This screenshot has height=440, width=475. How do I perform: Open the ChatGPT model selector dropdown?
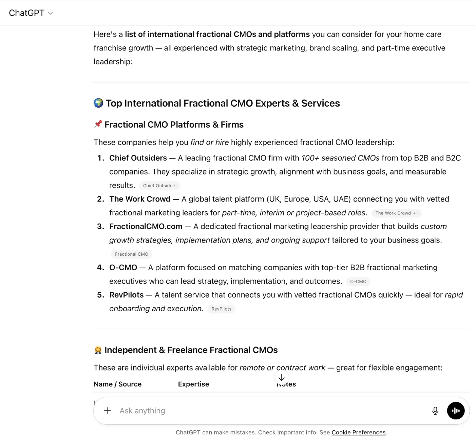31,13
